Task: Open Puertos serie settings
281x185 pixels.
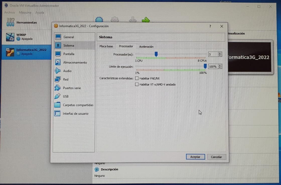Action: (74, 88)
